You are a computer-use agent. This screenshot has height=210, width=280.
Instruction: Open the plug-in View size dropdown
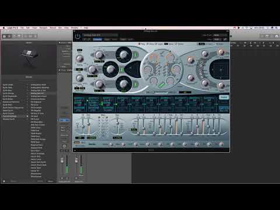pyautogui.click(x=218, y=39)
